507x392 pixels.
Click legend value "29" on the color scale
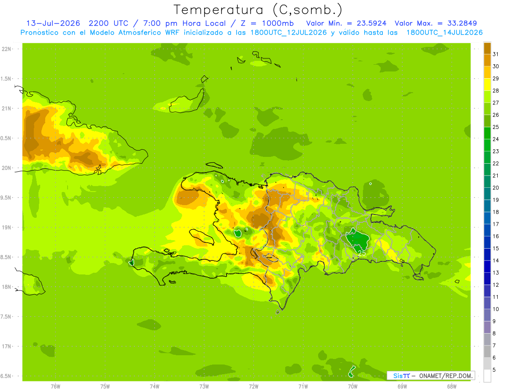click(x=496, y=78)
